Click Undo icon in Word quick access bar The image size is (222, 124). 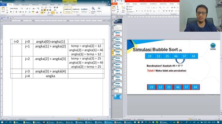pos(4,18)
